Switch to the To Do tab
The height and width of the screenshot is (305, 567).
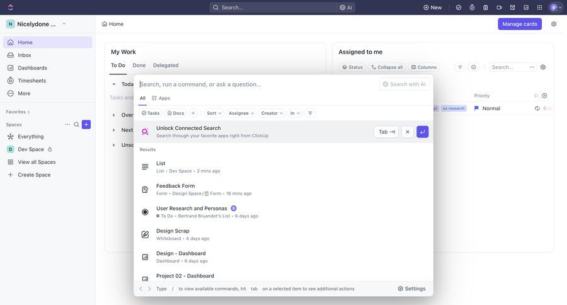coord(118,65)
